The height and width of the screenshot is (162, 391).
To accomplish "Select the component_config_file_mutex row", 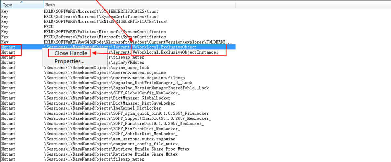I will [117, 144].
